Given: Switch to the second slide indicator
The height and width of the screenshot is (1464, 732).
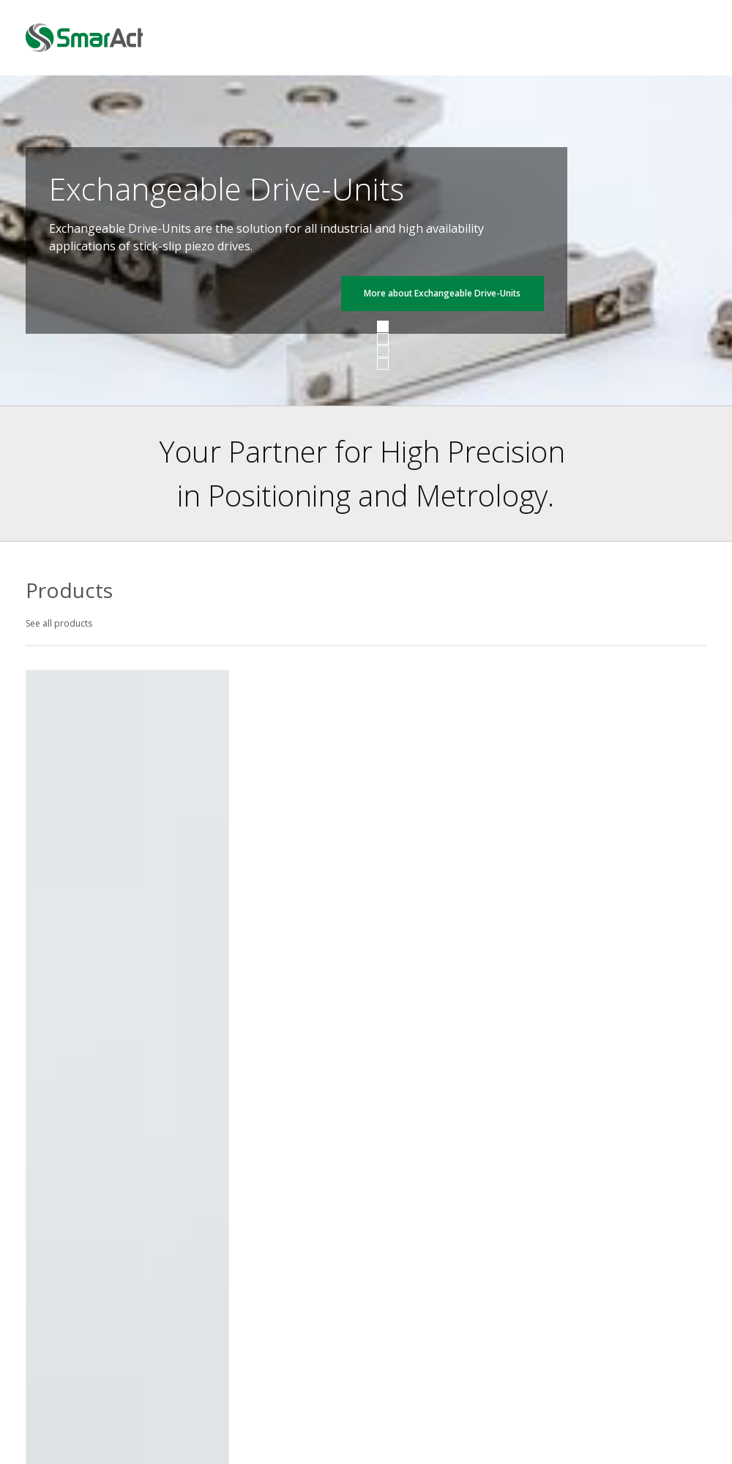Looking at the screenshot, I should click(383, 339).
